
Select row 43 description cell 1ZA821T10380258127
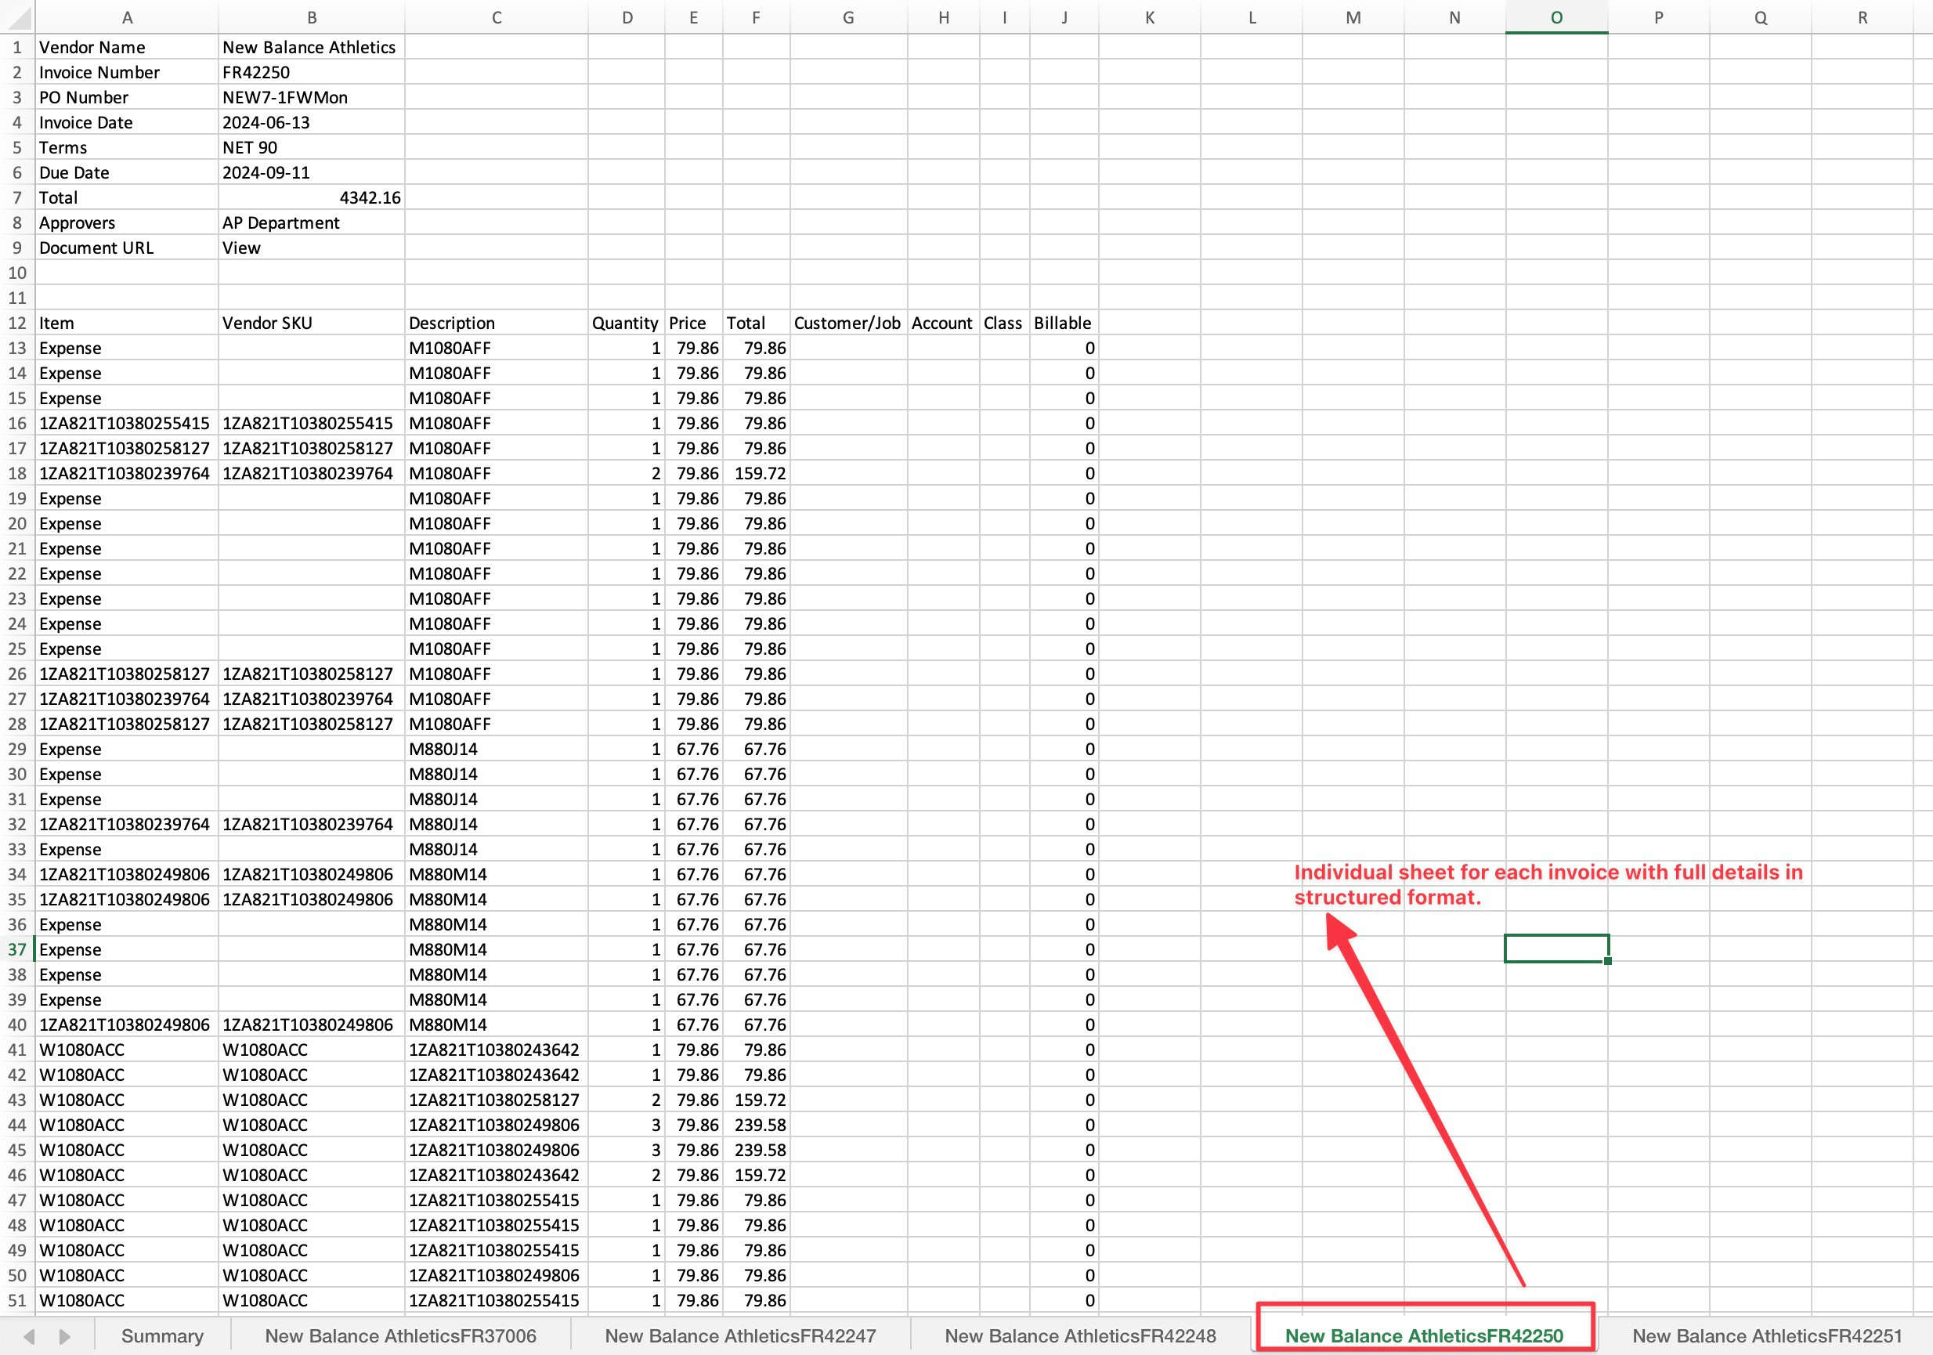click(x=496, y=1100)
